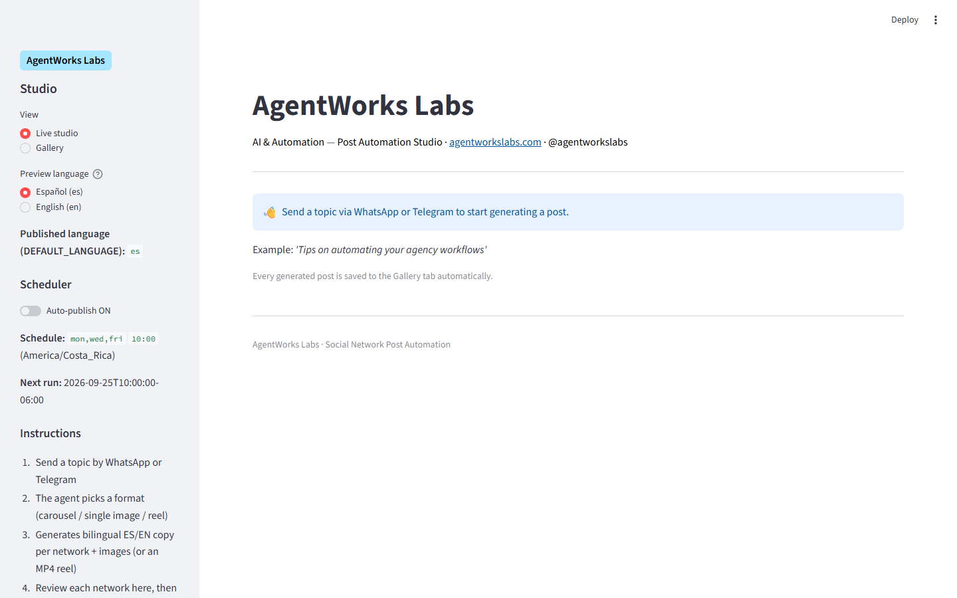Choose Español (es) preview language
The width and height of the screenshot is (957, 598).
point(51,192)
